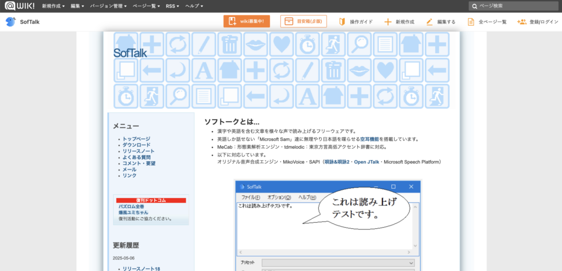Viewport: 562px width, 271px height.
Task: Follow the 空耳機能 link
Action: click(369, 139)
